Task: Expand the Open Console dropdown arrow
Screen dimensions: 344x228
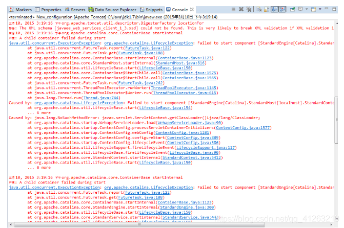Action: 320,9
